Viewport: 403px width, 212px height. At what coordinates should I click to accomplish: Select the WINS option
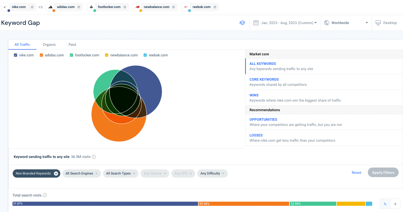[324, 98]
